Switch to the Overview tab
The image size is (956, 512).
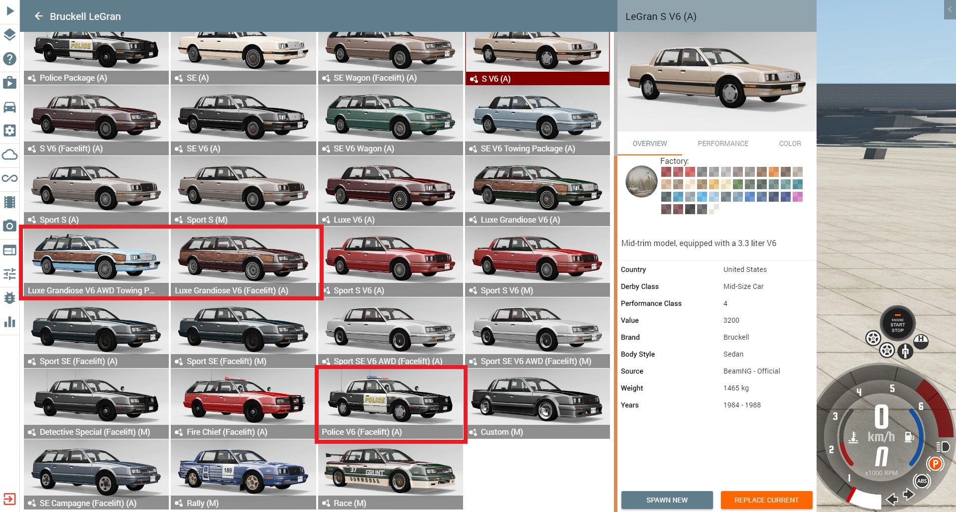tap(649, 143)
